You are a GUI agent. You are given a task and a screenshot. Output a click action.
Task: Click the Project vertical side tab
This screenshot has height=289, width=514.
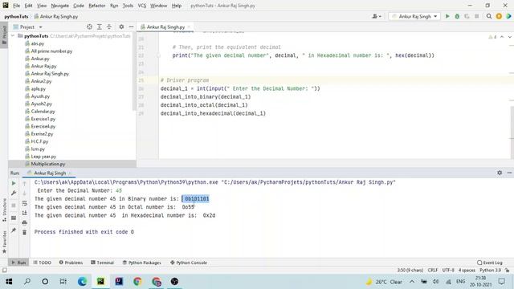pos(4,35)
